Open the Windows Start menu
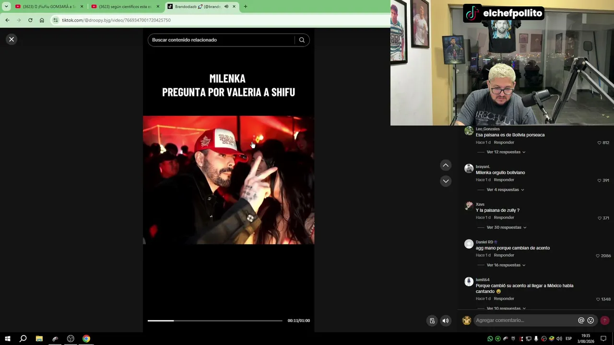 [8, 339]
